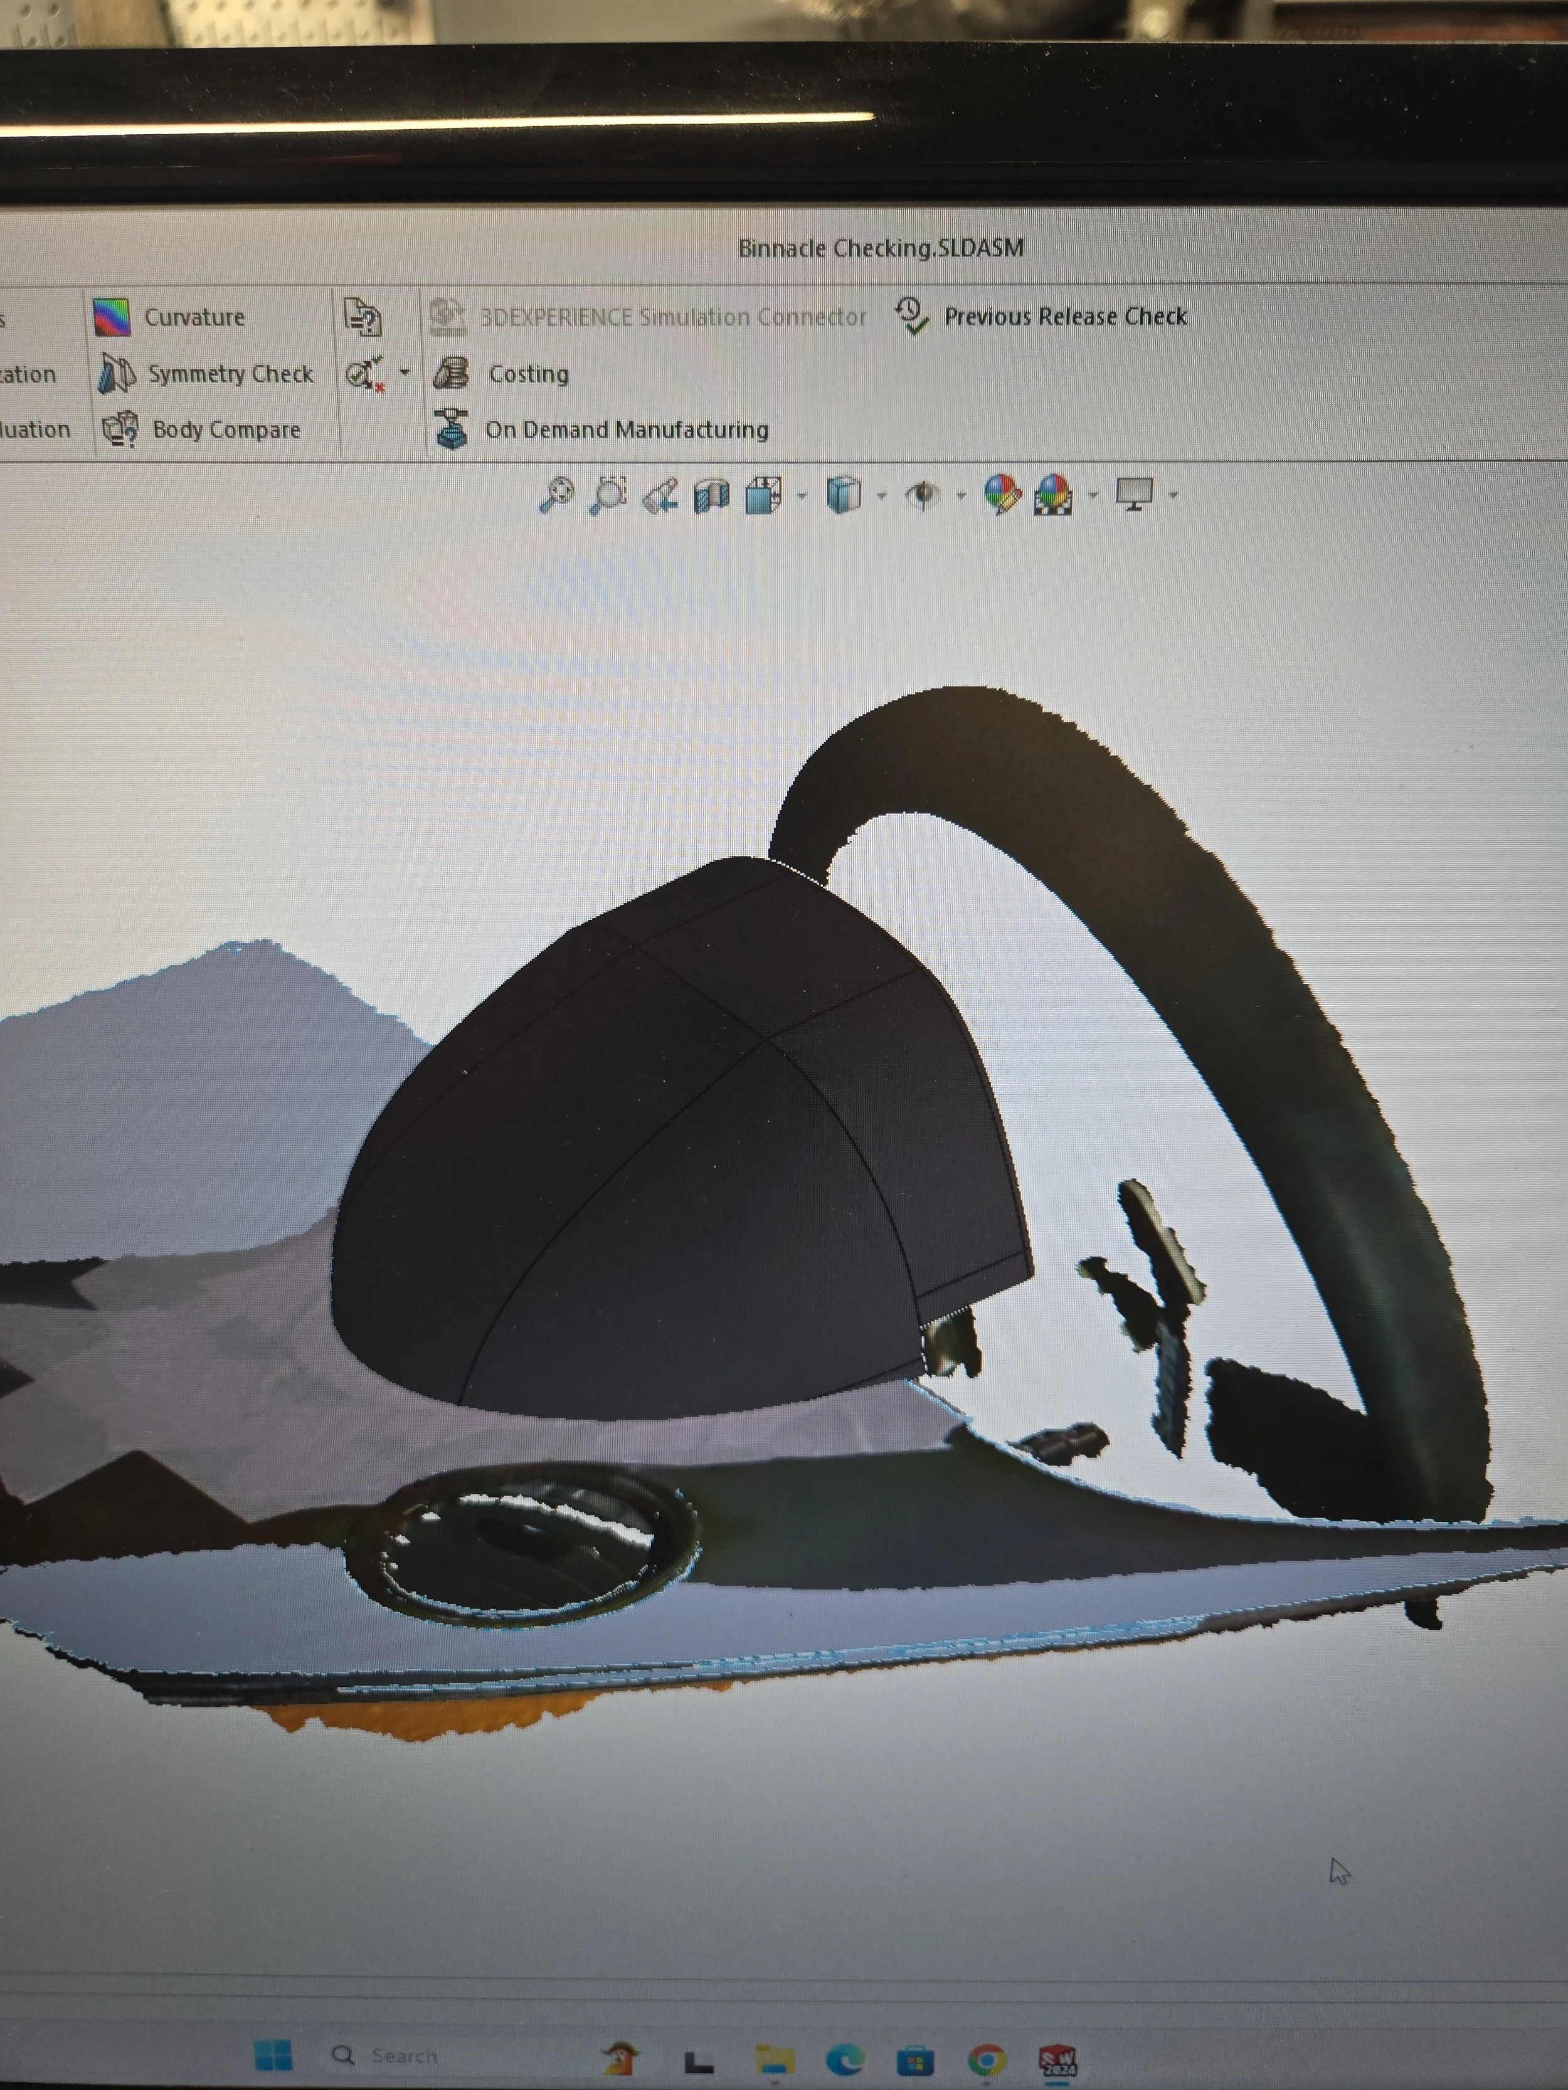Viewport: 1568px width, 2090px height.
Task: Launch the Body Compare tool
Action: pos(121,430)
